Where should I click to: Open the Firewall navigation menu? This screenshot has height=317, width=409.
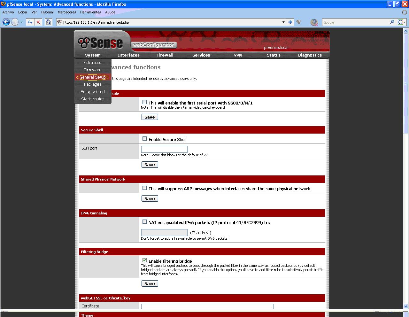tap(165, 55)
